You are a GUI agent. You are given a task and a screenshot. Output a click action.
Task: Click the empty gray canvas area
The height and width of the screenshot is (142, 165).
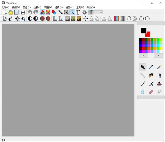tap(68, 80)
